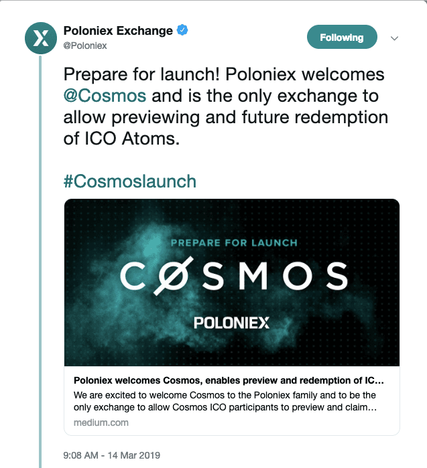Image resolution: width=427 pixels, height=468 pixels.
Task: Open the 'Poloniex welcomes Cosmos' article headline
Action: click(x=229, y=380)
